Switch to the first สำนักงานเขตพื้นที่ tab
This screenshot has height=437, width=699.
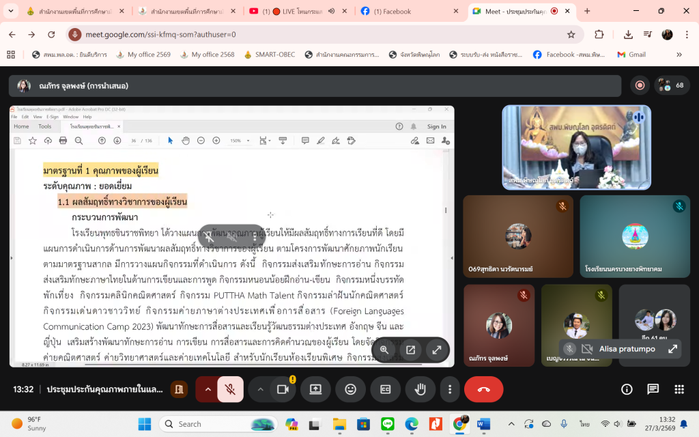click(75, 11)
